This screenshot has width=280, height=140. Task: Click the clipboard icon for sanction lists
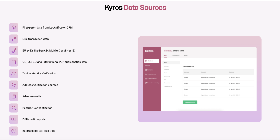(x=14, y=62)
